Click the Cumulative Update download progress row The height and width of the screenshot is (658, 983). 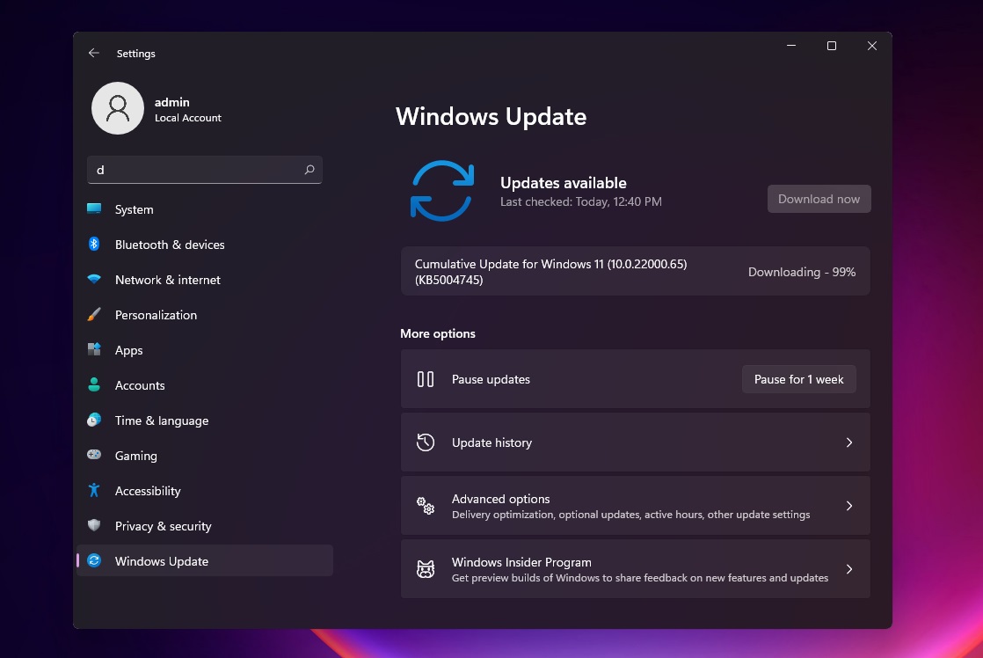pyautogui.click(x=635, y=272)
